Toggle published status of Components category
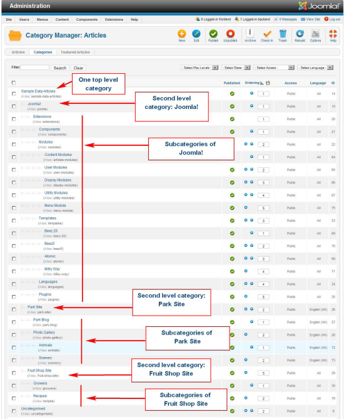Screen dimensions: 344x419 tap(232, 132)
